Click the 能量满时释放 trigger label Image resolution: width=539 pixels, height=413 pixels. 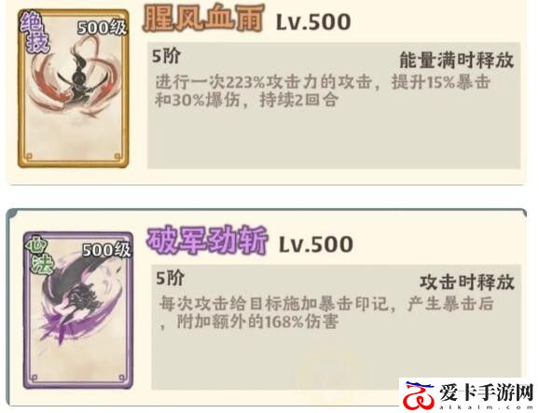point(457,61)
